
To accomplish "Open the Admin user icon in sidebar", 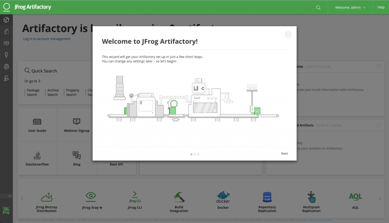I will (x=6, y=78).
